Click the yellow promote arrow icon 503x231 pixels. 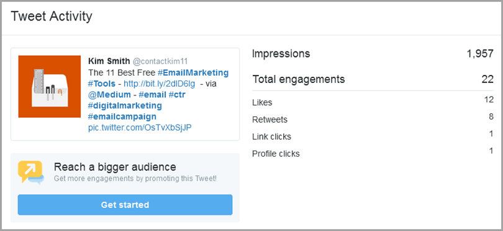[x=31, y=173]
